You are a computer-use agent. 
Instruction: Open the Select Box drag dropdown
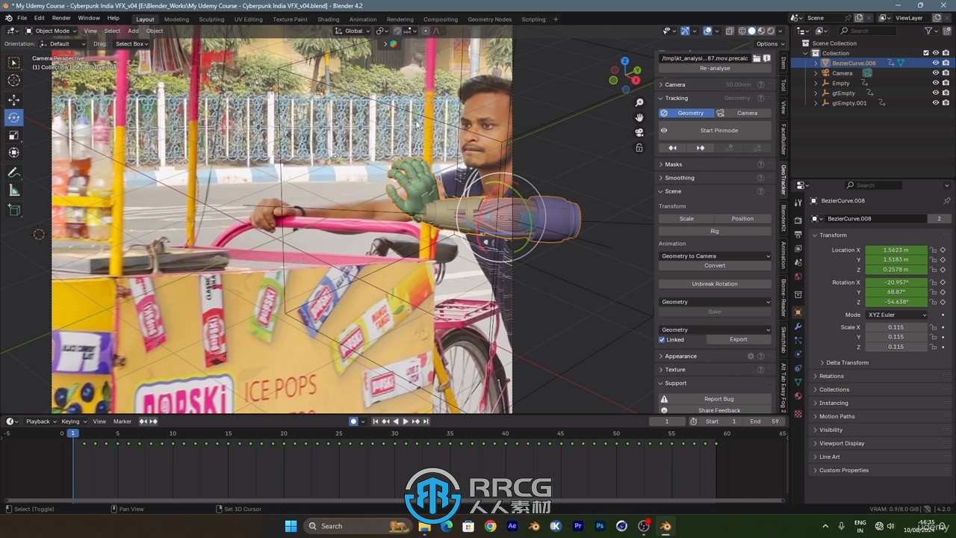[x=132, y=44]
